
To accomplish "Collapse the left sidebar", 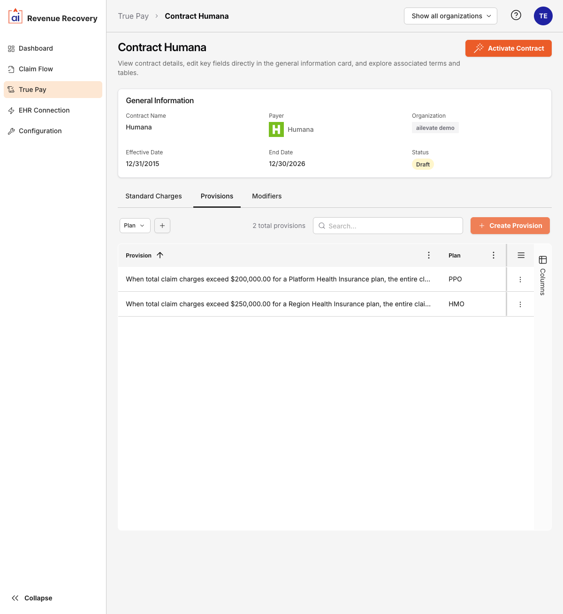I will click(x=31, y=598).
